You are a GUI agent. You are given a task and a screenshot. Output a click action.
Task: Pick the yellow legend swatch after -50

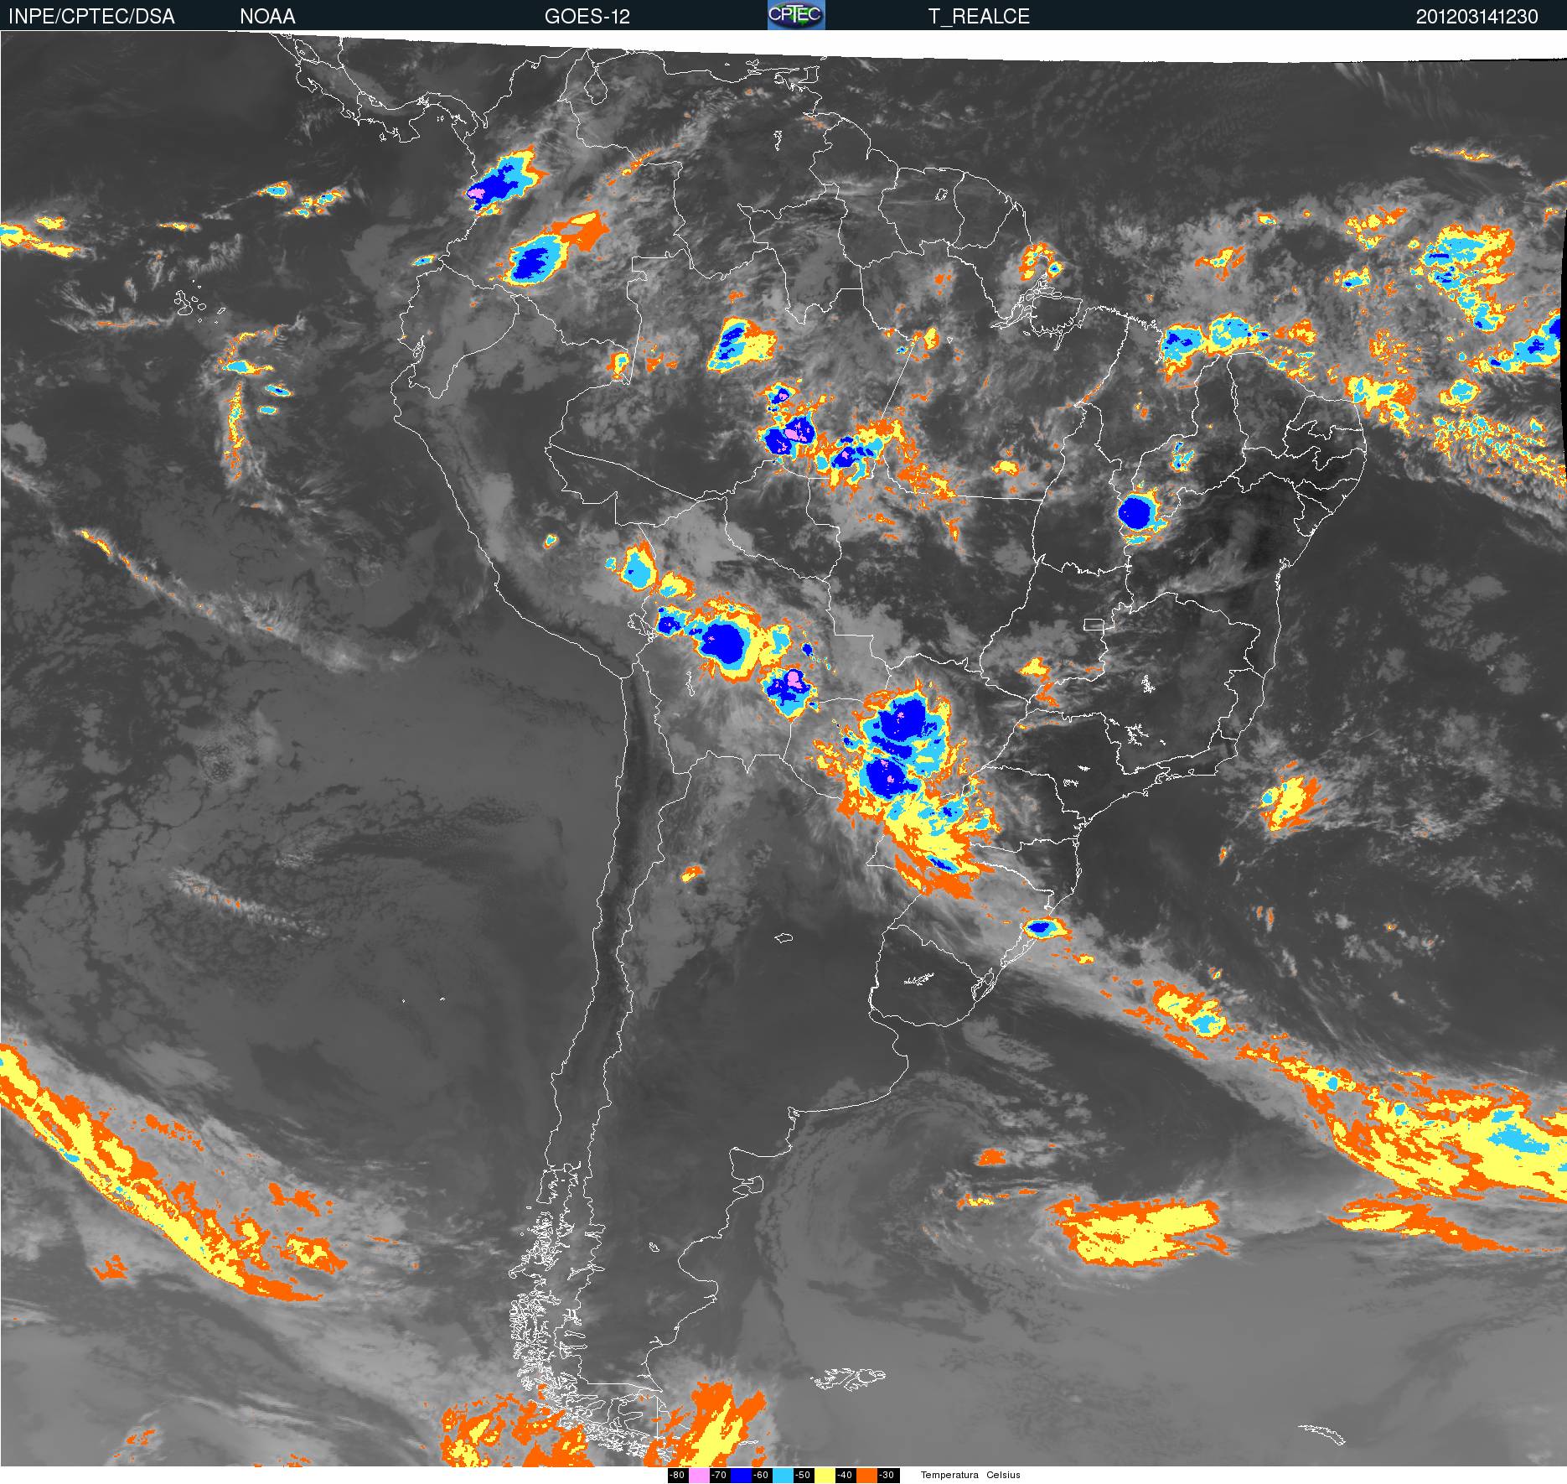tap(825, 1476)
